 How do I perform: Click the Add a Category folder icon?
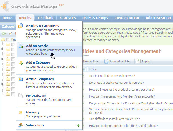tap(21, 62)
